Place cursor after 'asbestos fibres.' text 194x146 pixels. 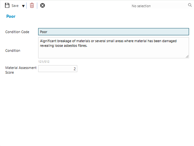[88, 46]
